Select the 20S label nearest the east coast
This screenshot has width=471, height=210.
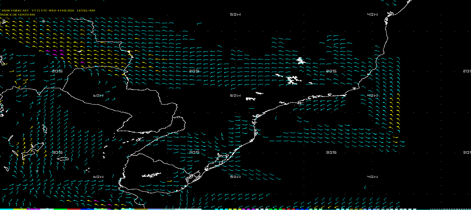(331, 71)
